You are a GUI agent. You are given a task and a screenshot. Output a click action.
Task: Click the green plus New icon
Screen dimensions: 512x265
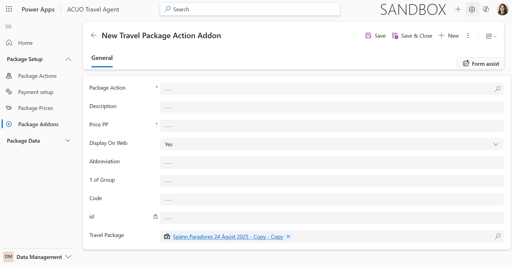coord(441,35)
